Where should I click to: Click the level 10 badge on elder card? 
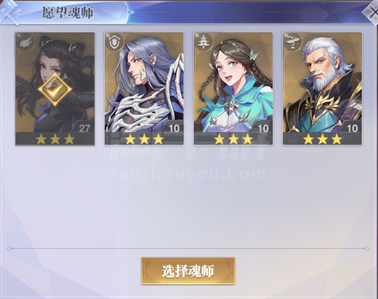[x=352, y=128]
